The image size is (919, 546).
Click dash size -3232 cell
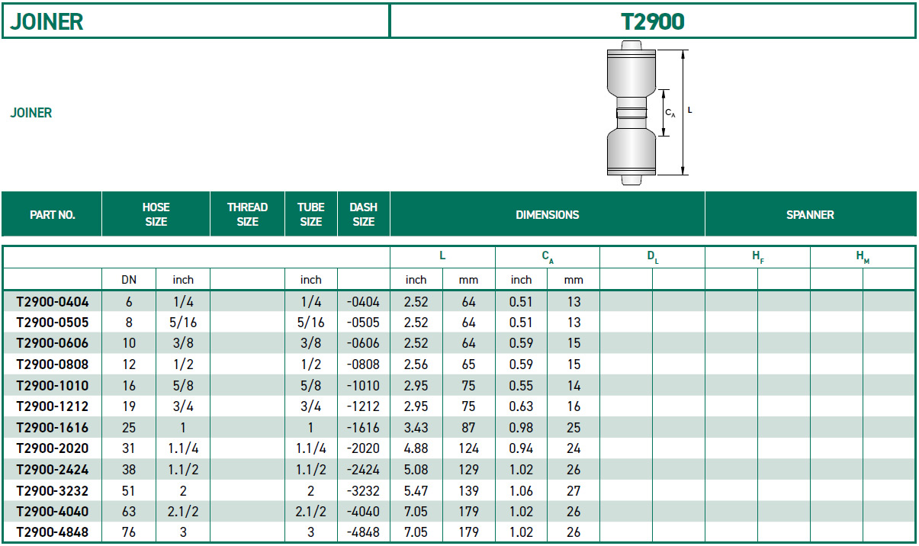coord(363,490)
